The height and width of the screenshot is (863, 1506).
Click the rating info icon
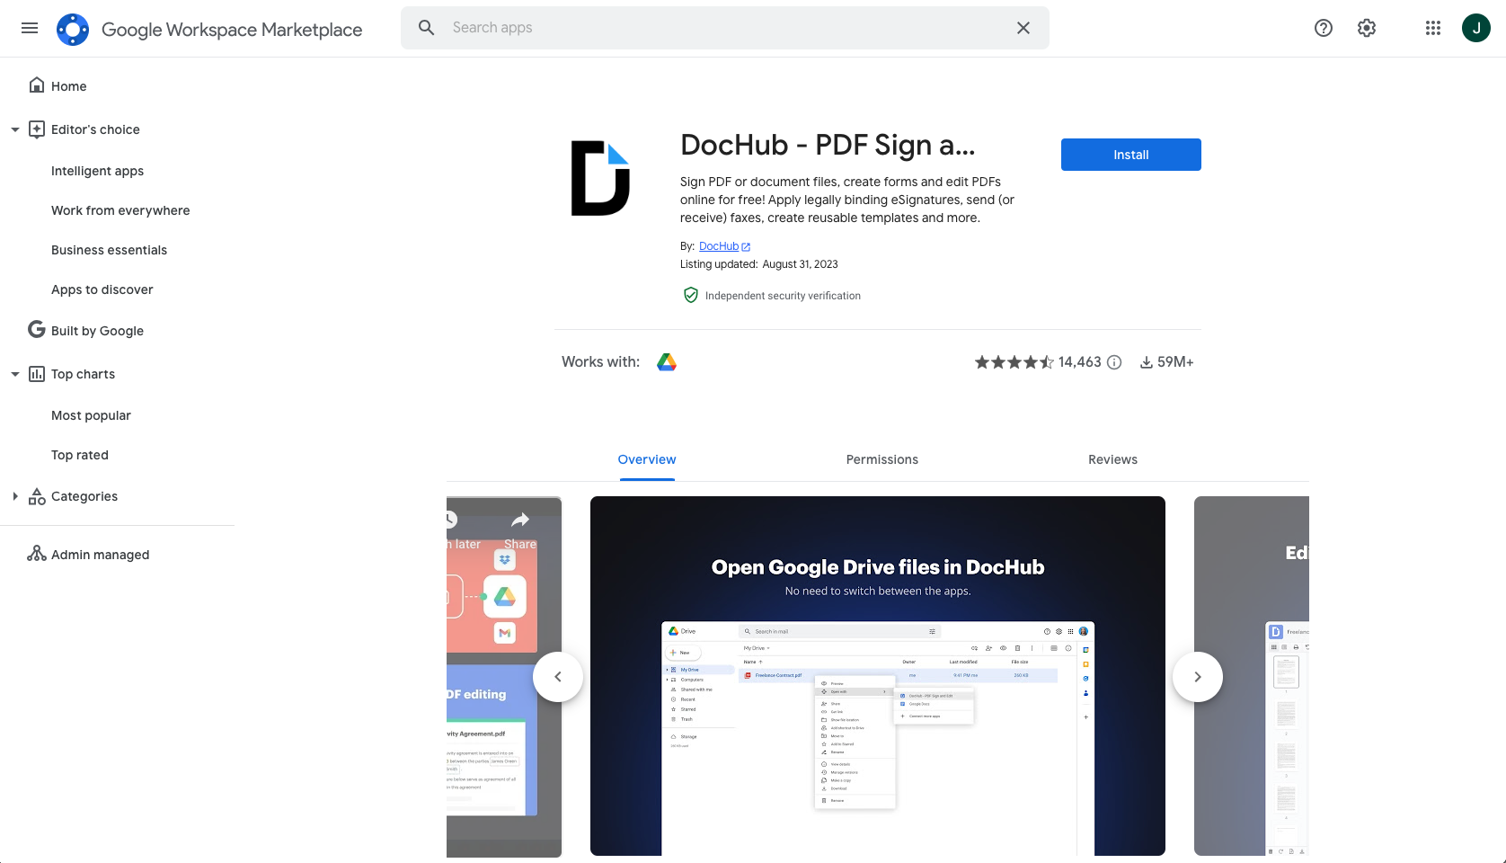click(x=1114, y=362)
